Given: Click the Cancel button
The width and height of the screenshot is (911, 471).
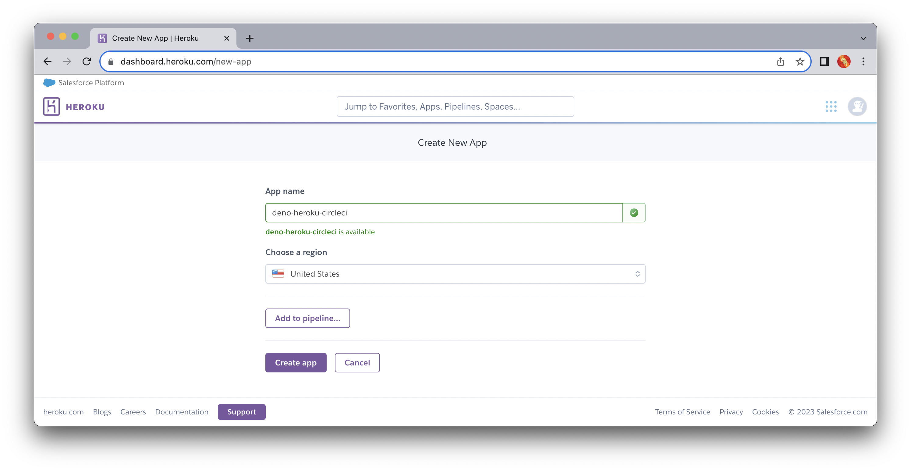Looking at the screenshot, I should 357,363.
